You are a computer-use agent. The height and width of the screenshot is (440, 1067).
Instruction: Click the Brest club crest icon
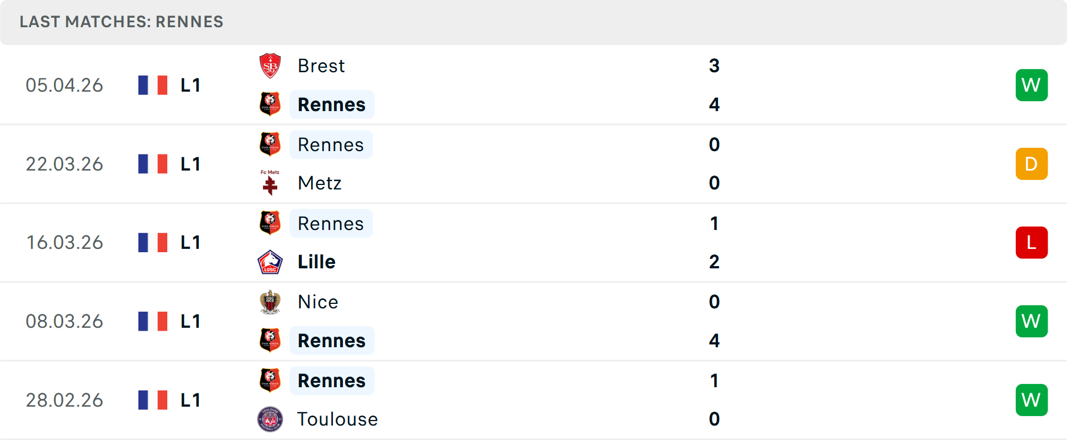(270, 65)
